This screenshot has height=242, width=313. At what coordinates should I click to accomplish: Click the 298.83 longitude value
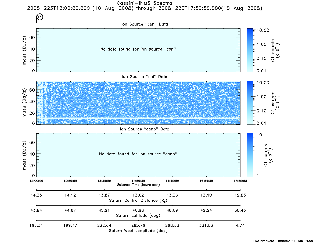point(172,225)
